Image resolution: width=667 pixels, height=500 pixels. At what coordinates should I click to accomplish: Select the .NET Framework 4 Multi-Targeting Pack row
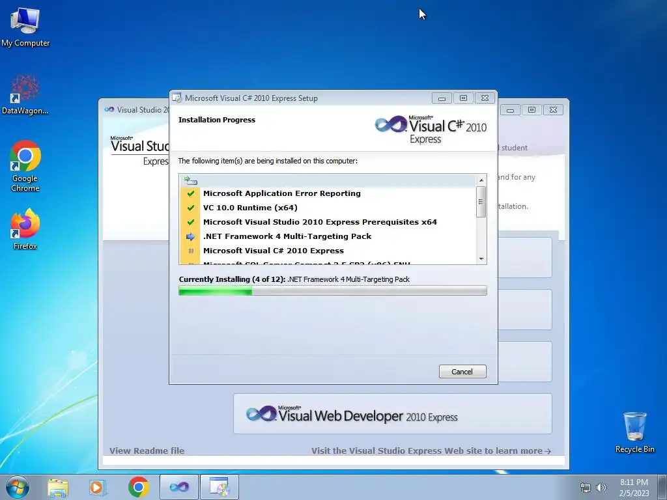[x=328, y=236]
